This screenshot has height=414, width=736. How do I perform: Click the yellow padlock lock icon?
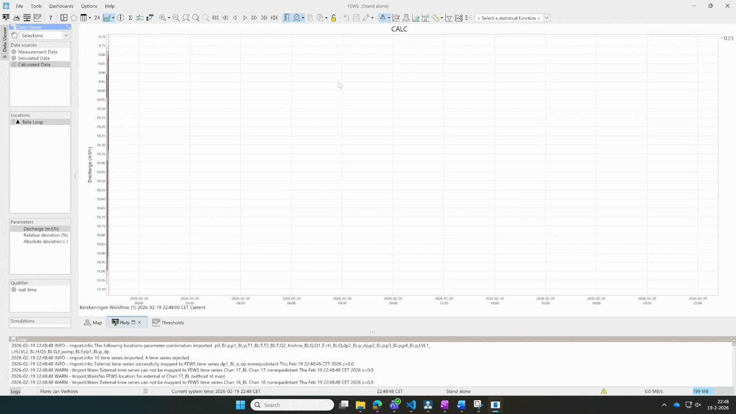click(x=333, y=18)
